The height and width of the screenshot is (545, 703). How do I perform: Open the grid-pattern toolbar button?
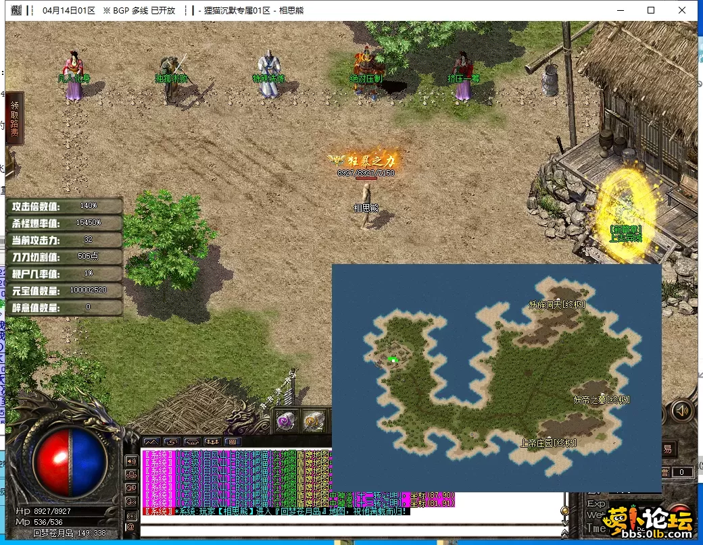coord(233,442)
